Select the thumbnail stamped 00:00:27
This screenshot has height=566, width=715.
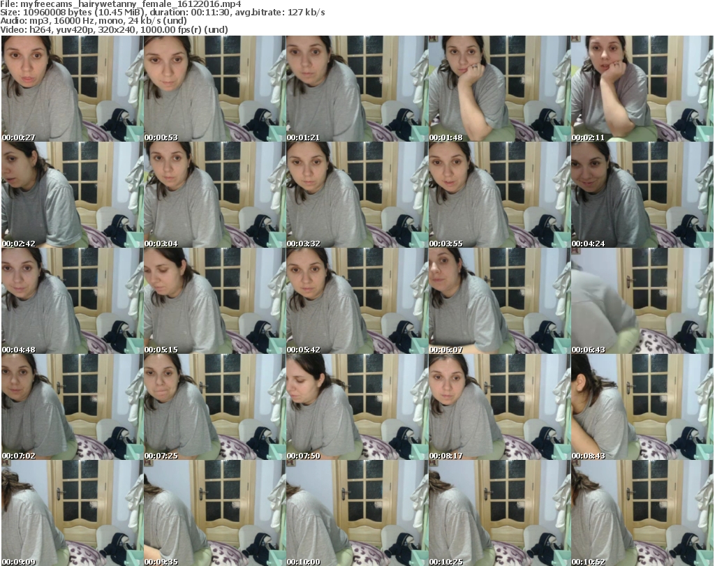coord(73,89)
